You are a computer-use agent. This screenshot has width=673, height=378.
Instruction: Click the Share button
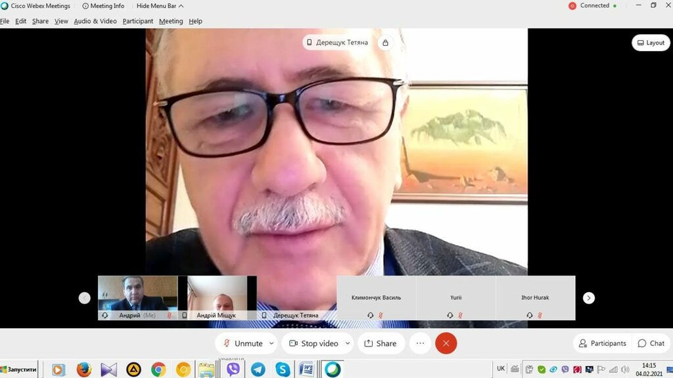point(381,343)
